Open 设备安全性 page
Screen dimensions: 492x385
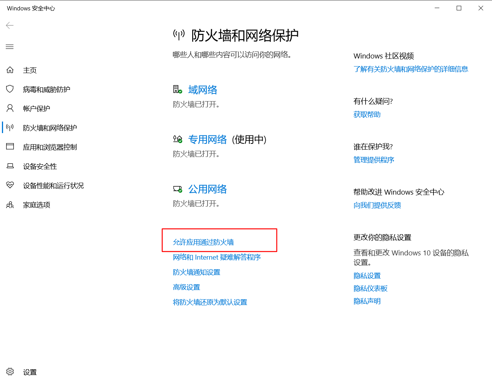tap(40, 166)
